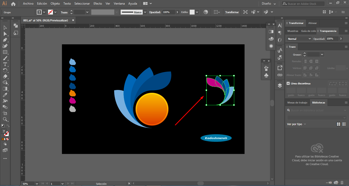Screen dimensions: 349x186
Task: Select the Pen tool
Action: 5,40
